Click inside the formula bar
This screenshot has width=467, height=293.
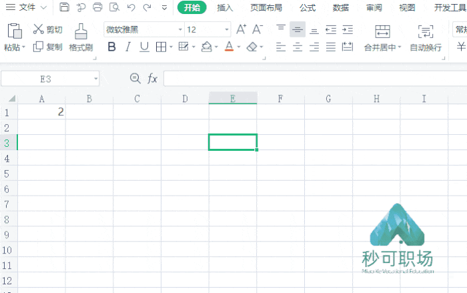tap(316, 79)
